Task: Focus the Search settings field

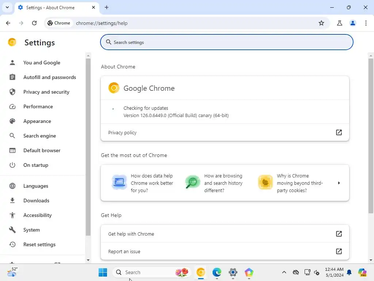Action: [226, 42]
